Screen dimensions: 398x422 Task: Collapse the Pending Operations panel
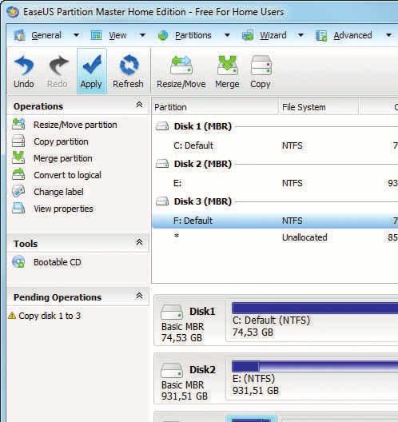tap(139, 296)
